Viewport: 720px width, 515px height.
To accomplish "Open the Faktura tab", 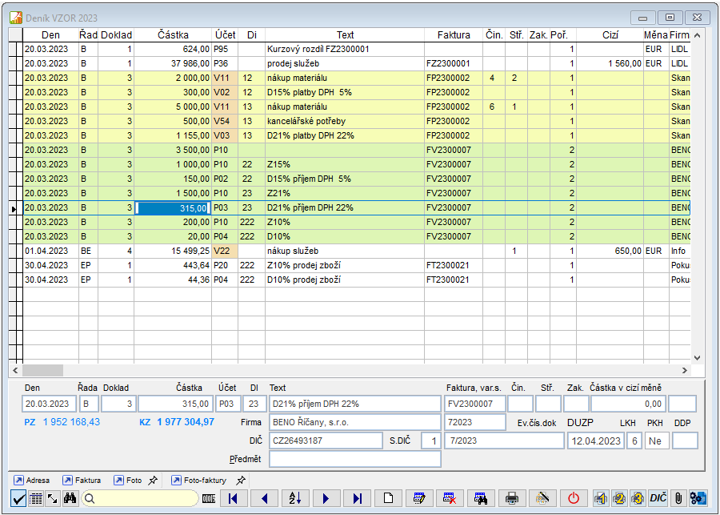I will click(x=82, y=481).
